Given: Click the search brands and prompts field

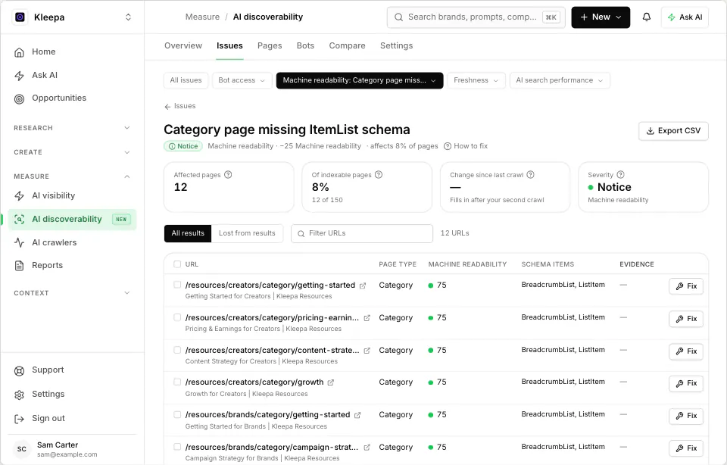Looking at the screenshot, I should [x=476, y=17].
